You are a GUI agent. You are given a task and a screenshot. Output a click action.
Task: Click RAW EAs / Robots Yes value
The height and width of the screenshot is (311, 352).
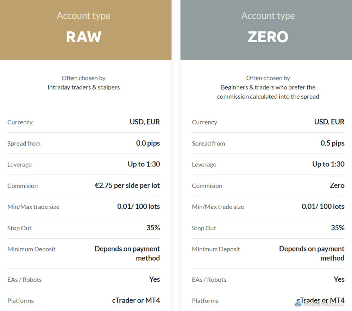click(155, 279)
